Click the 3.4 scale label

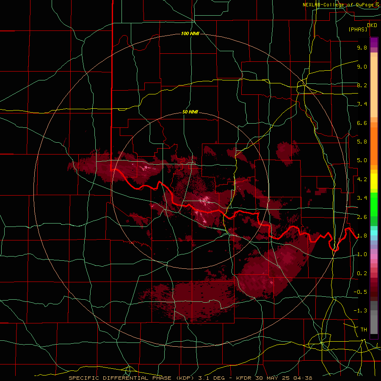(x=362, y=198)
